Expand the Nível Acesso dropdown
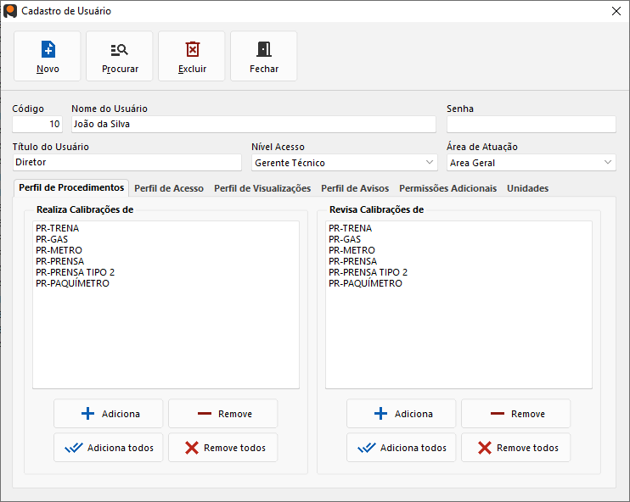630x502 pixels. click(429, 163)
